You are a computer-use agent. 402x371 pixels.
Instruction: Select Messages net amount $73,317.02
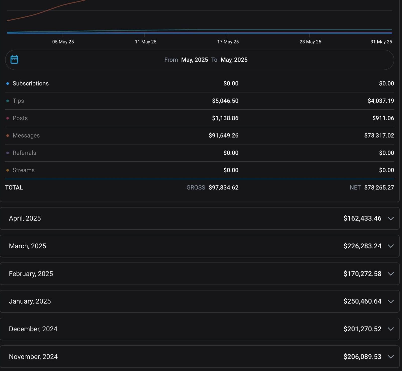tap(379, 135)
